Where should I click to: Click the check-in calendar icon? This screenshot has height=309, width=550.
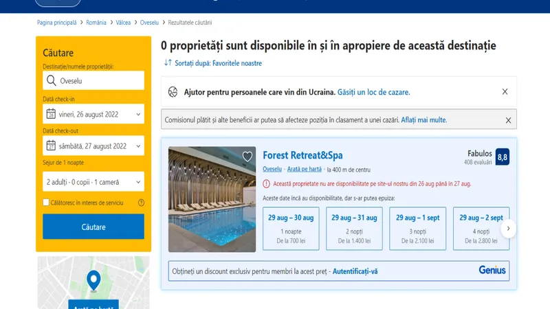(x=51, y=114)
